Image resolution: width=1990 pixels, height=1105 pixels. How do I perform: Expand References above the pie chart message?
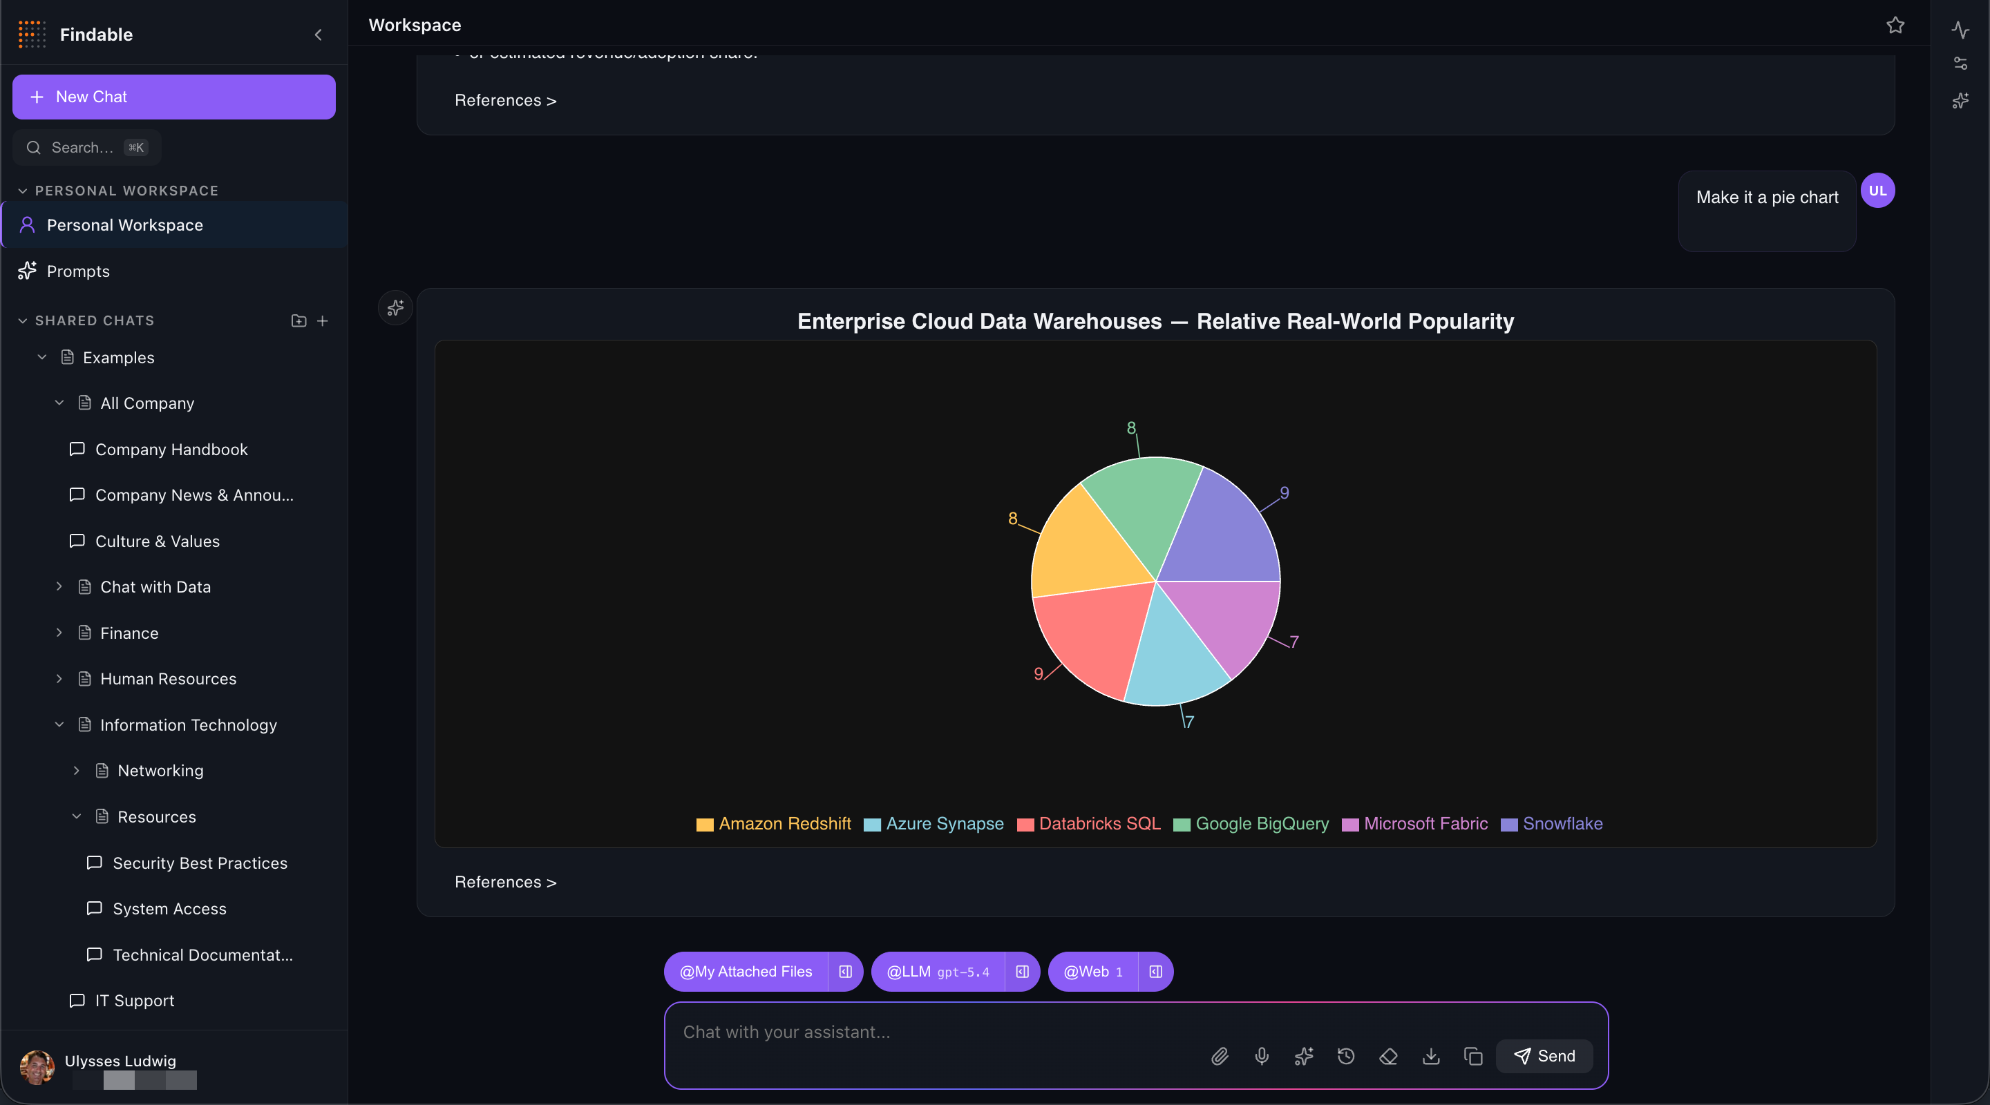click(505, 100)
